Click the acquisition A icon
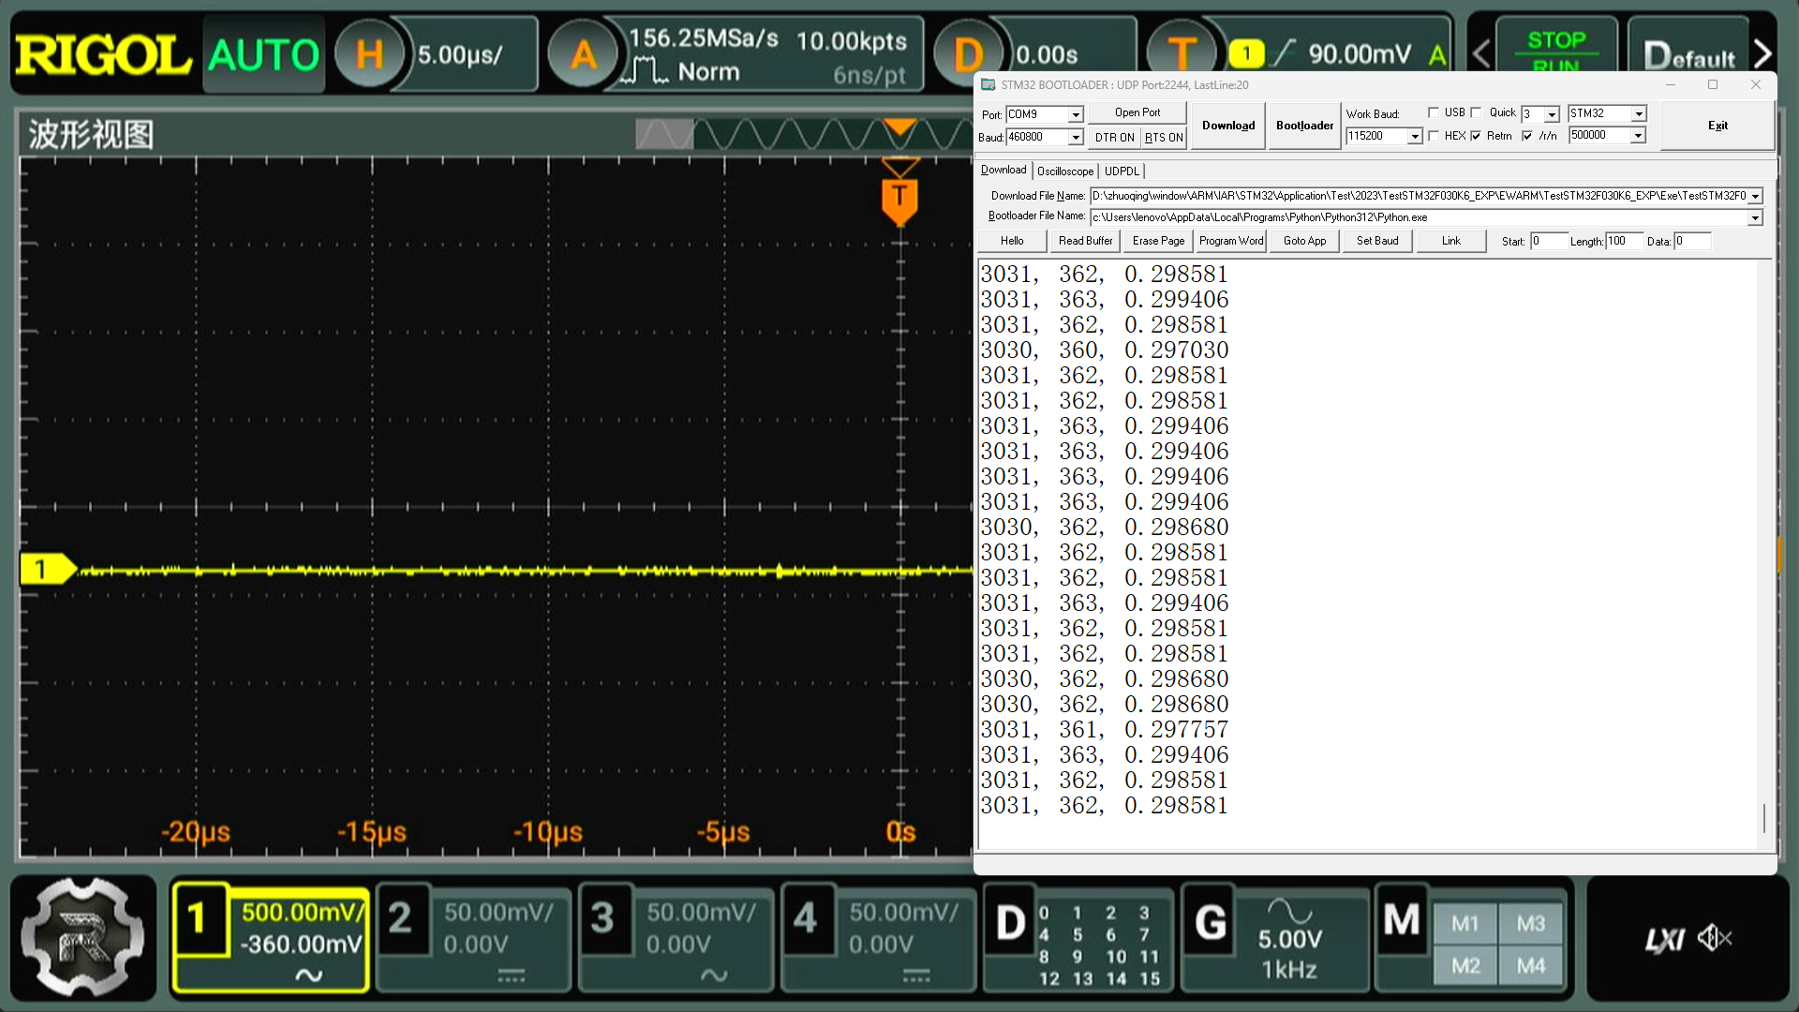1799x1012 pixels. coord(583,54)
